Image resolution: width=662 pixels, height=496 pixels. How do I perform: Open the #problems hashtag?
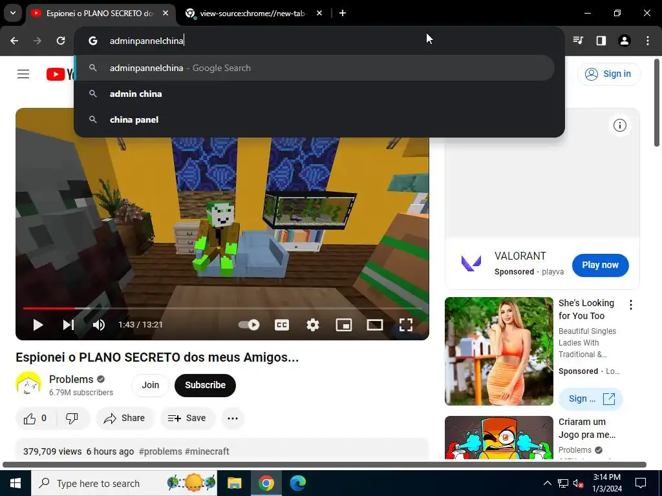point(160,451)
